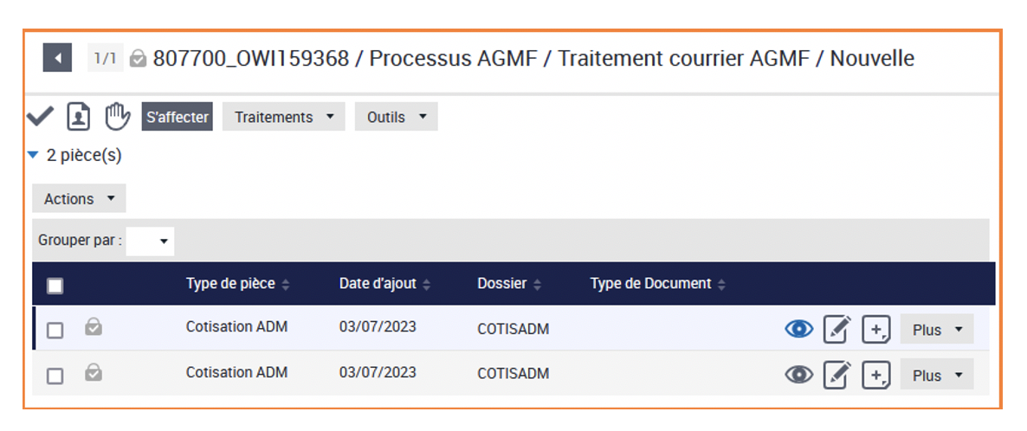
Task: Check the second row's checkbox
Action: click(55, 376)
